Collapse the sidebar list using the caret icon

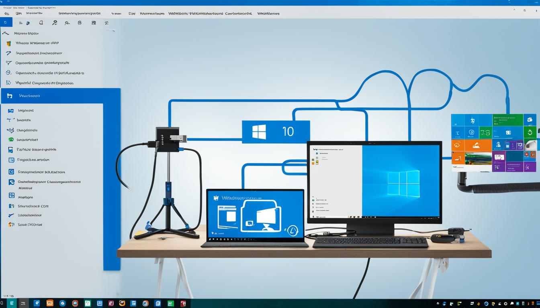[x=6, y=33]
